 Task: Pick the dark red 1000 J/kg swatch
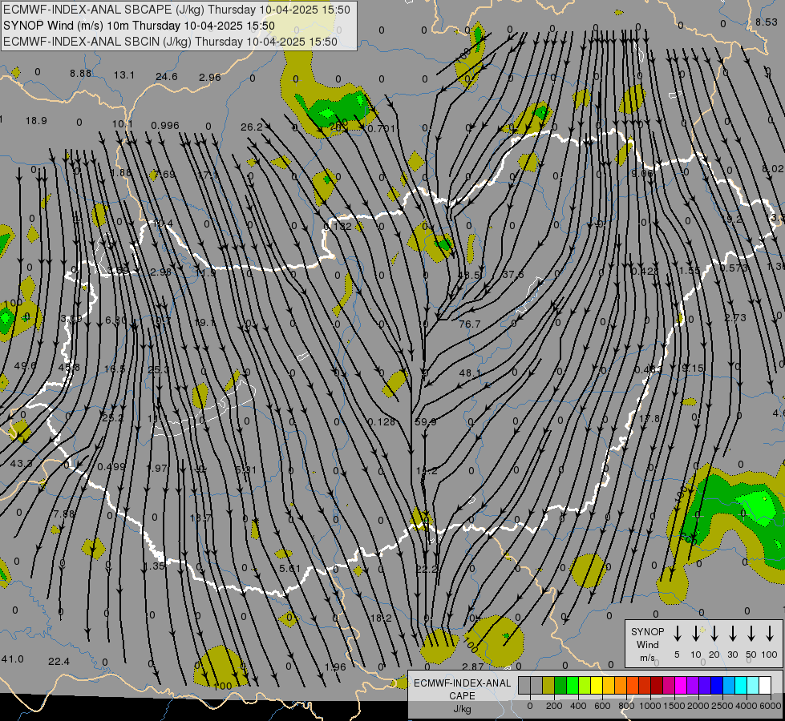(x=657, y=685)
